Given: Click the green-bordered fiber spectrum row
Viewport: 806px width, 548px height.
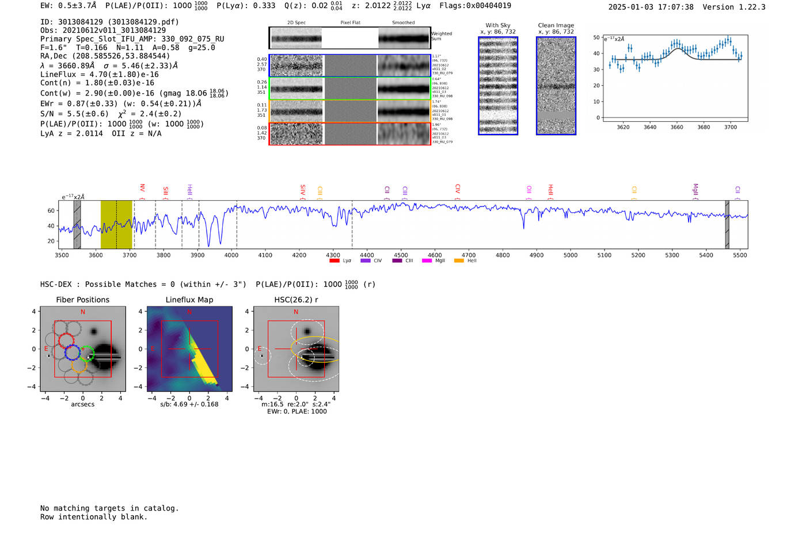Looking at the screenshot, I should (x=350, y=89).
